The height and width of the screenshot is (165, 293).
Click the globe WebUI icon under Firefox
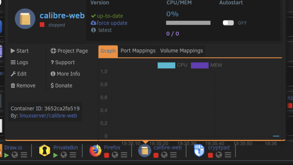click(115, 155)
